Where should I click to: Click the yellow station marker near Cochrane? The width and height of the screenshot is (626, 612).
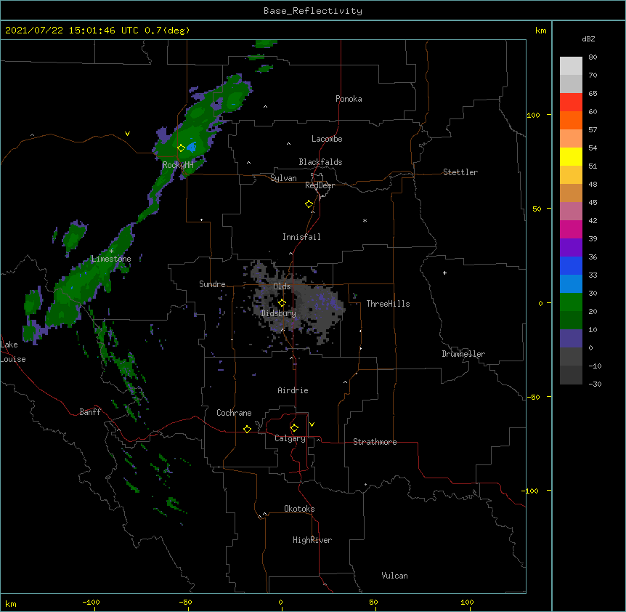coord(247,429)
